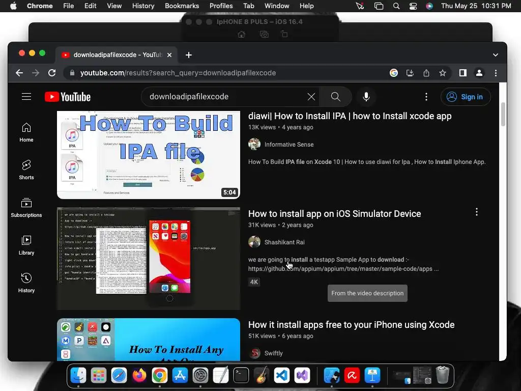This screenshot has width=521, height=391.
Task: Run the search with the magnifier button
Action: [336, 97]
